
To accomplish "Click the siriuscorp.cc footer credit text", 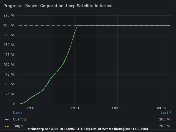I will tap(88, 129).
